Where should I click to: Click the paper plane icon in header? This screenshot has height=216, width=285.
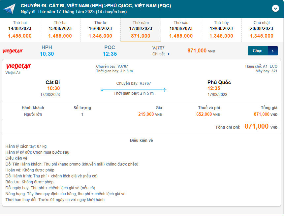[10, 9]
